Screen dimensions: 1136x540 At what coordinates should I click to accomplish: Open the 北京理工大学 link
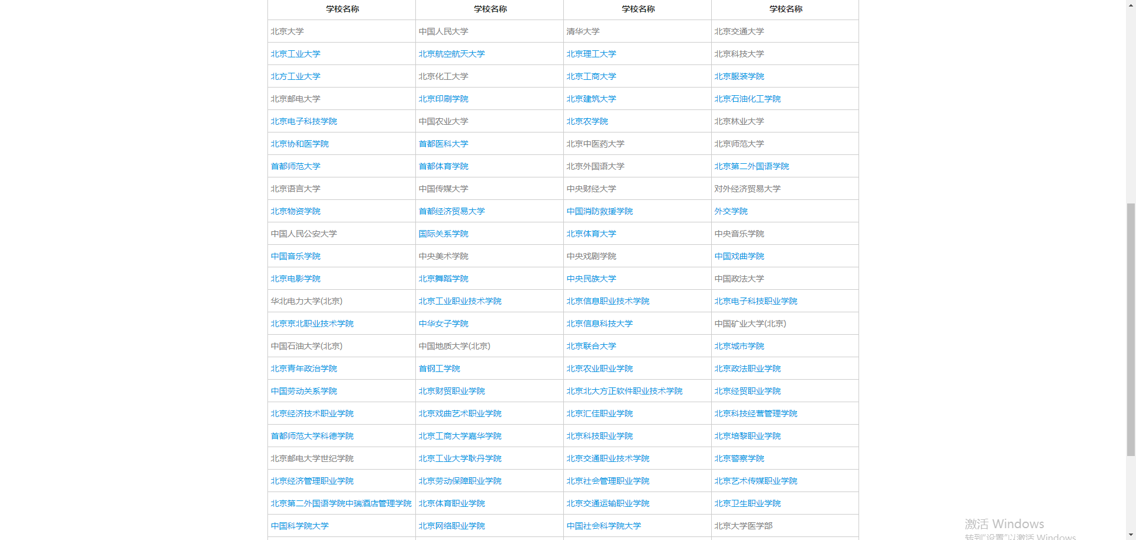pyautogui.click(x=591, y=54)
